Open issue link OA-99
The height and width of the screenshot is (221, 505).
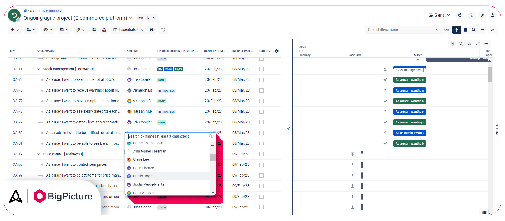tap(17, 175)
